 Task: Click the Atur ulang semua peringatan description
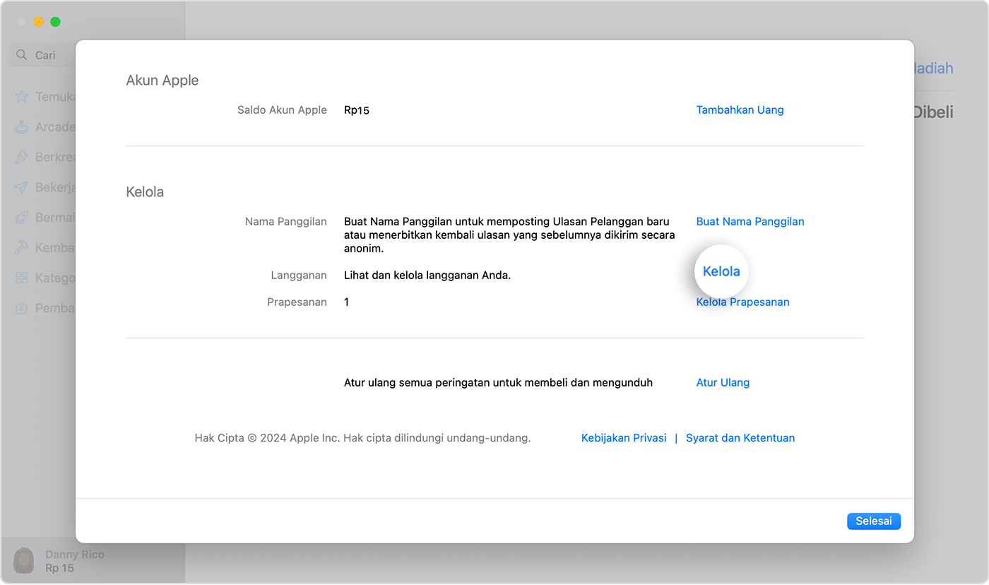(498, 383)
